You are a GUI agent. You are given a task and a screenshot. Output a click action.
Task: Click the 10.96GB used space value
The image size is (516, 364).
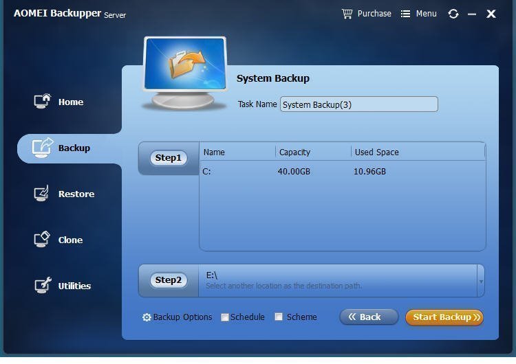click(x=369, y=172)
